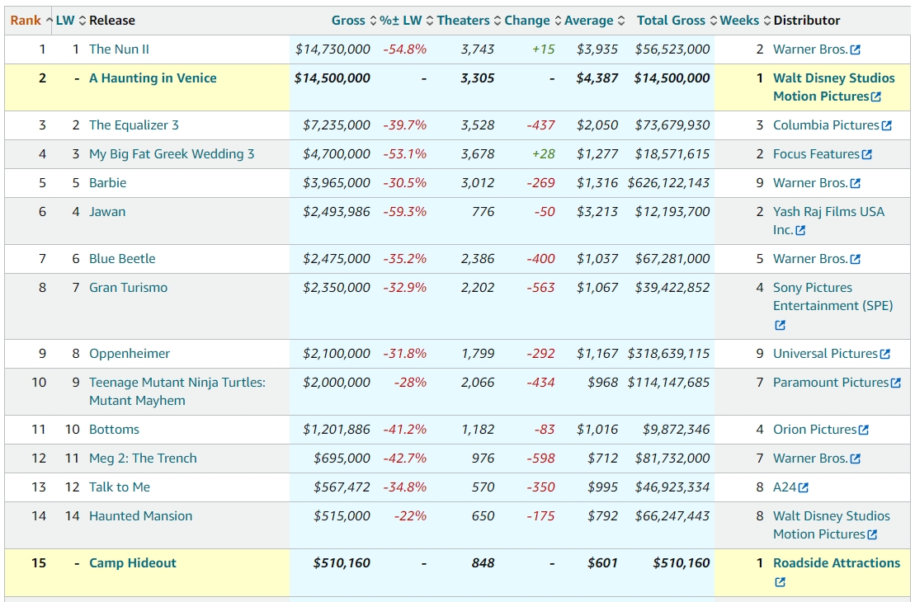
Task: Open external link icon in Blue Beetle row
Action: (x=856, y=260)
